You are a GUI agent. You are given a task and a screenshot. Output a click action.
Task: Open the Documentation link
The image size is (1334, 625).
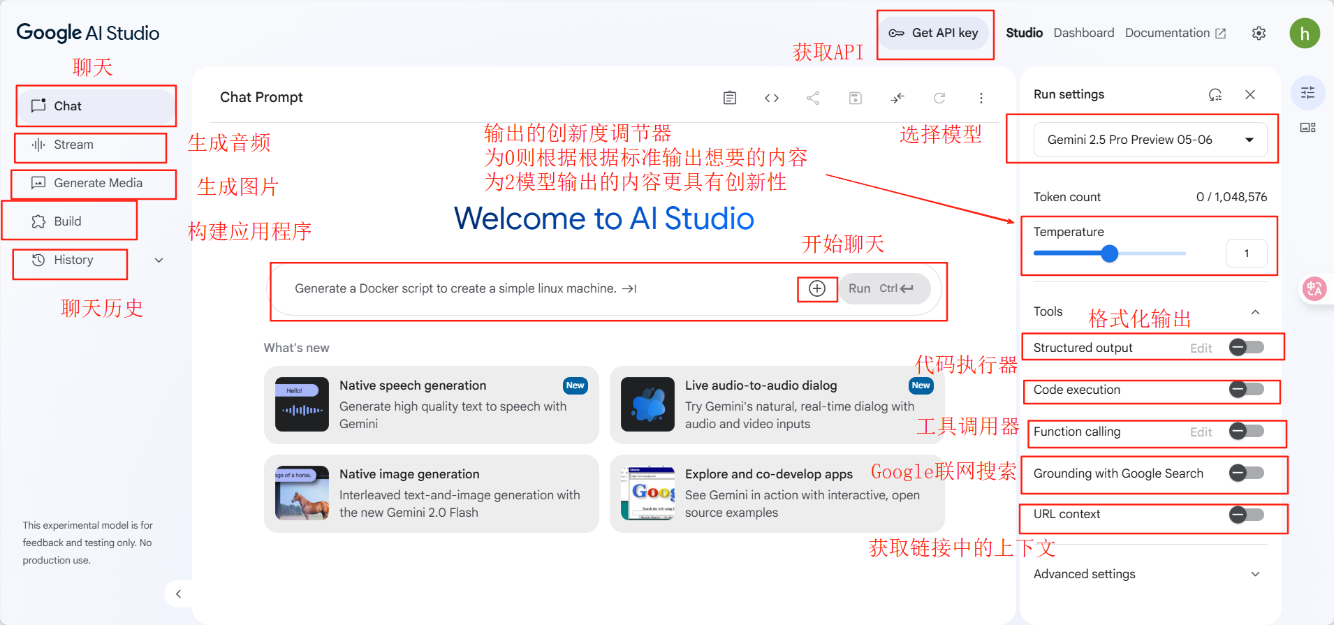coord(1175,33)
